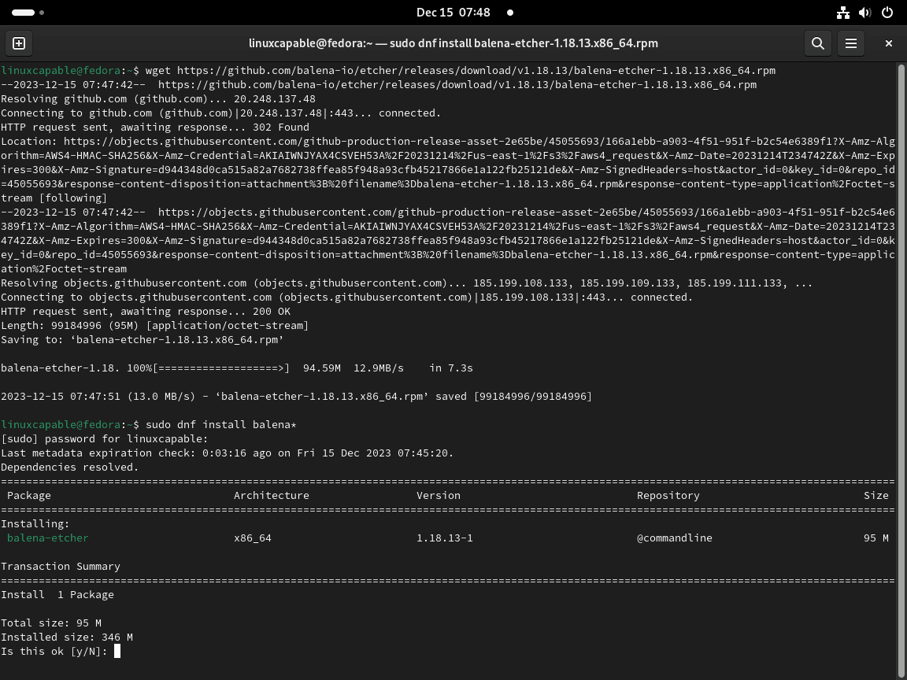Close the terminal window
907x680 pixels.
[x=888, y=43]
